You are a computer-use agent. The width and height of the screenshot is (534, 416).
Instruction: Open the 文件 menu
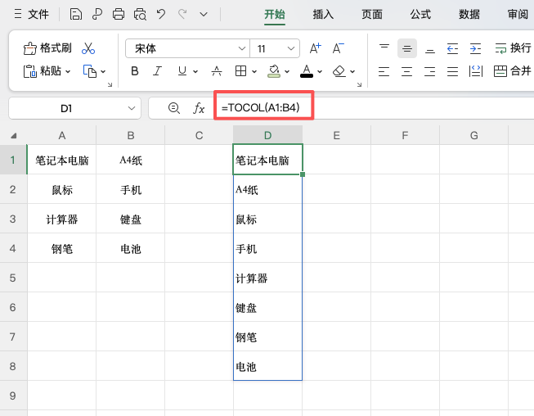[32, 14]
